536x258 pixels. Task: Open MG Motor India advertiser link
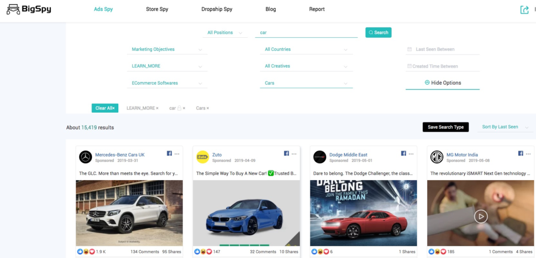point(462,155)
